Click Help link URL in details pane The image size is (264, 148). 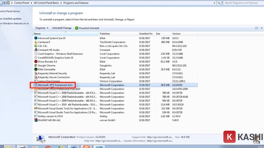(109, 141)
